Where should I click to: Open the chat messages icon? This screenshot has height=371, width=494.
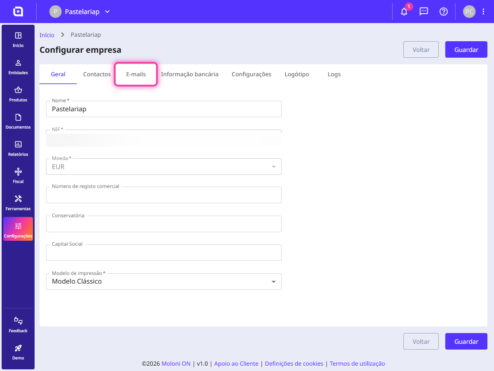click(424, 12)
